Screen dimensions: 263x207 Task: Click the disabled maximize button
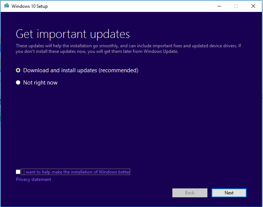pos(236,6)
